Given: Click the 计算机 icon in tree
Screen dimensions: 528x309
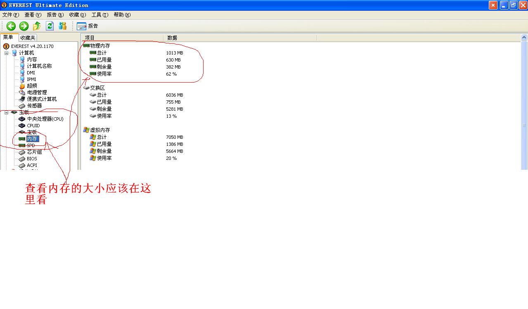Looking at the screenshot, I should coord(14,53).
